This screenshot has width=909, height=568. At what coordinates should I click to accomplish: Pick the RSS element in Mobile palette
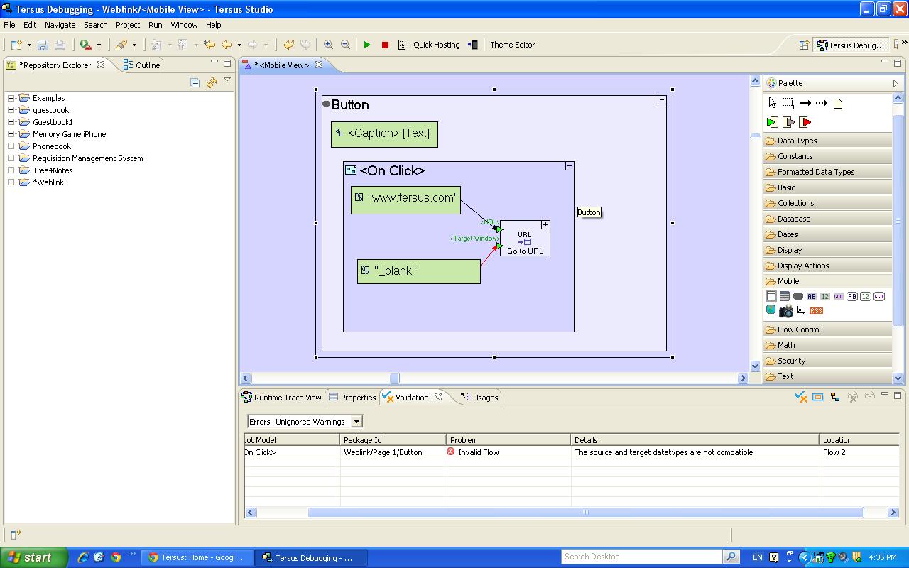(x=816, y=310)
